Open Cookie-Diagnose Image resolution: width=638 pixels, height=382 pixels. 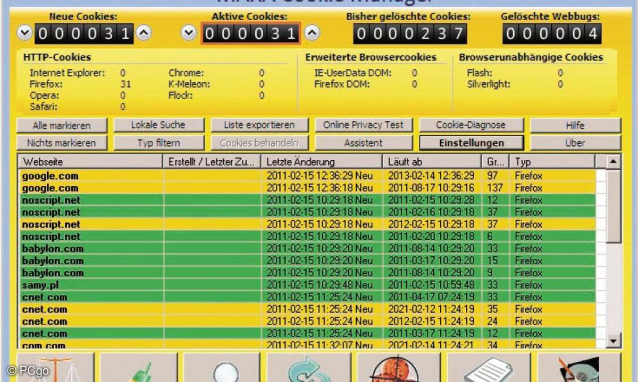[471, 125]
